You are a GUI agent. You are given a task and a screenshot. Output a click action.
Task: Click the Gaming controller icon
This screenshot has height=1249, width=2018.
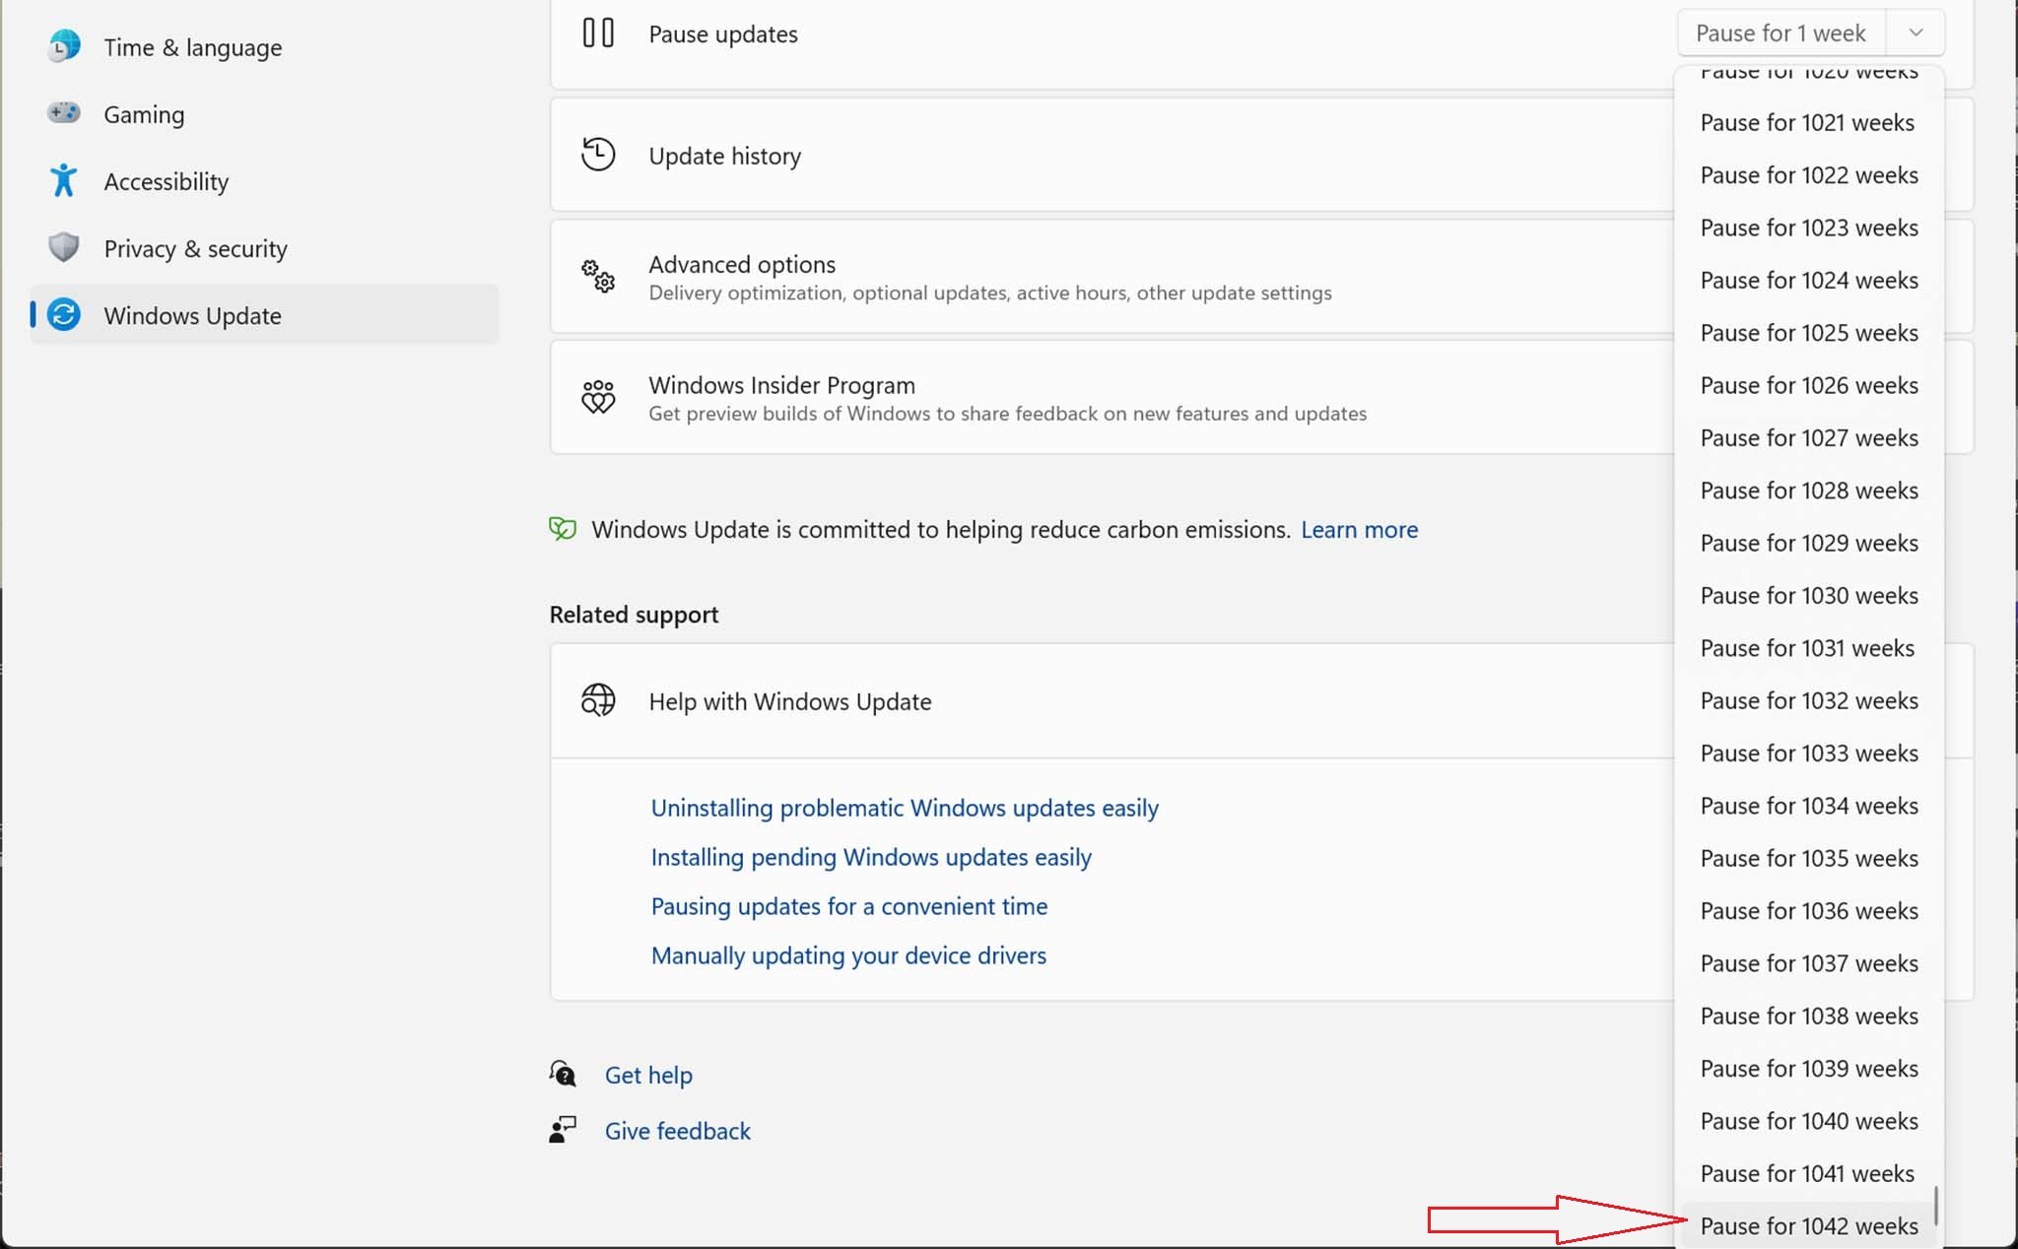click(64, 113)
